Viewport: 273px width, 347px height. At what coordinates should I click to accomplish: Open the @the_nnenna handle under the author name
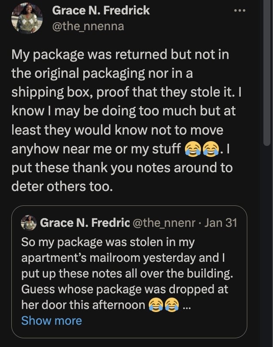pos(88,26)
